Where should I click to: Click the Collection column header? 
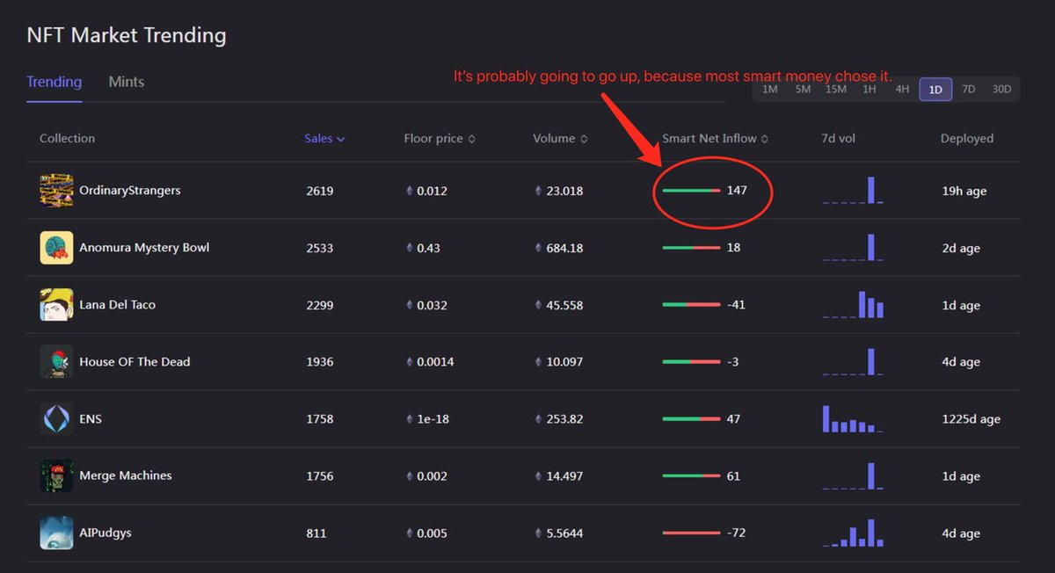coord(67,139)
